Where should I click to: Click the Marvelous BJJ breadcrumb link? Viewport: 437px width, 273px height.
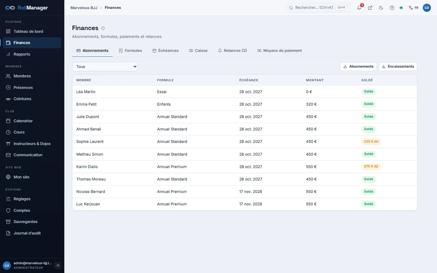(x=84, y=8)
